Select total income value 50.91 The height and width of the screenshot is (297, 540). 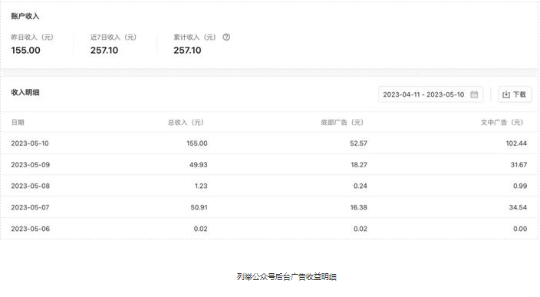point(199,207)
